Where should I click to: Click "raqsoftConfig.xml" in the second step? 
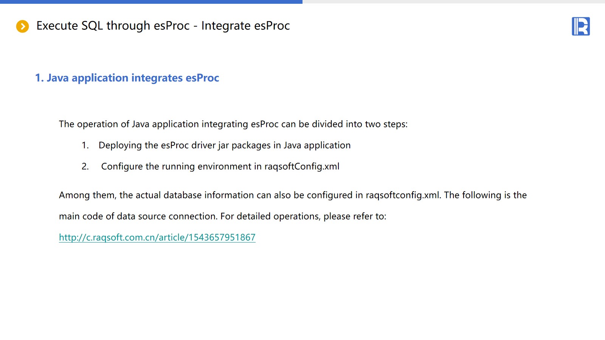point(301,167)
